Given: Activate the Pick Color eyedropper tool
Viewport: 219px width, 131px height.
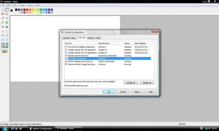Looking at the screenshot, I should (3, 18).
